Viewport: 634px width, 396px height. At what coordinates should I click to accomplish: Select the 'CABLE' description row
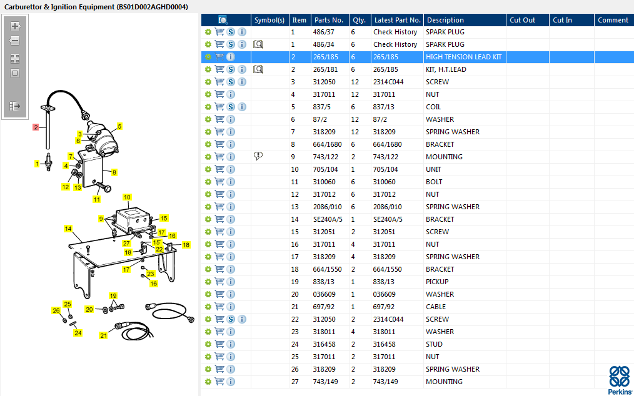click(x=435, y=307)
